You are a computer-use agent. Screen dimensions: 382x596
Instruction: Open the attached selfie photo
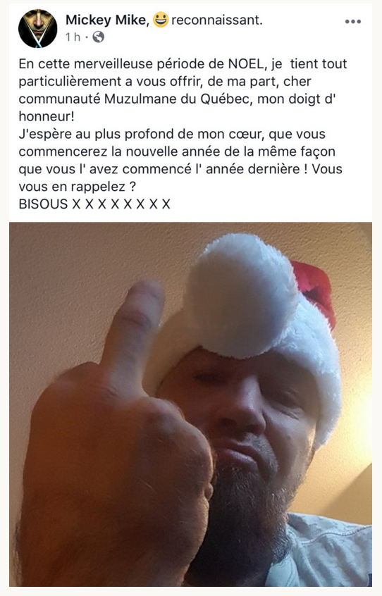pyautogui.click(x=190, y=404)
